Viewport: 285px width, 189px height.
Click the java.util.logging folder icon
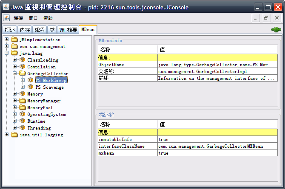(x=14, y=135)
